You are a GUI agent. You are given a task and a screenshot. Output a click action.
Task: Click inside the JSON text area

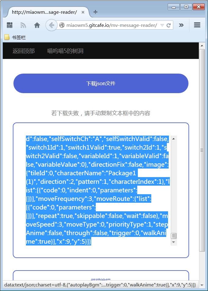click(x=98, y=190)
